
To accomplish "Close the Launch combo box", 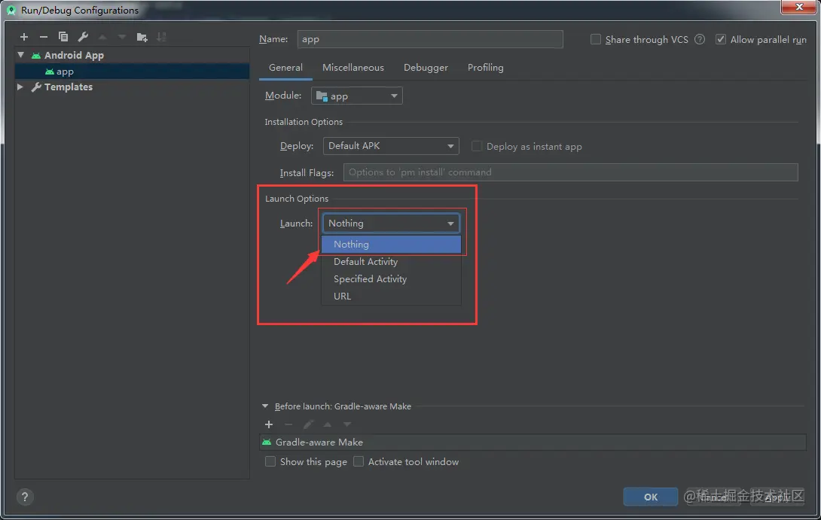I will (391, 224).
